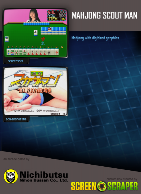Select the 七萬 tile under letter G
Screen dimensions: 141x194
[33, 52]
